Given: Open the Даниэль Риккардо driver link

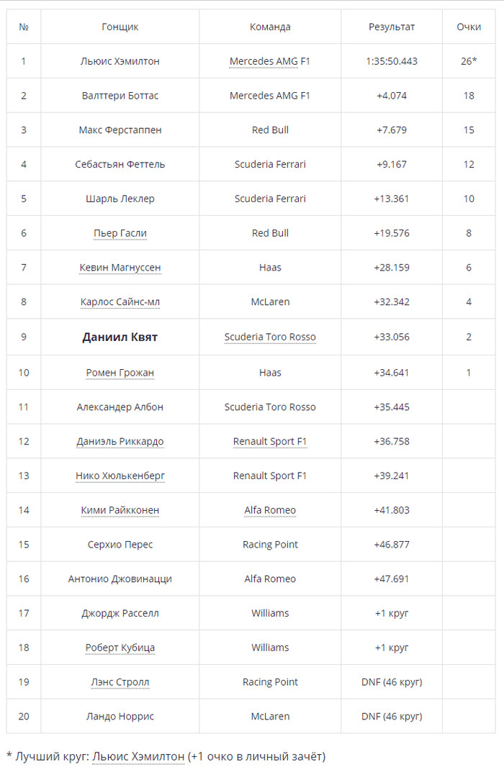Looking at the screenshot, I should 120,442.
